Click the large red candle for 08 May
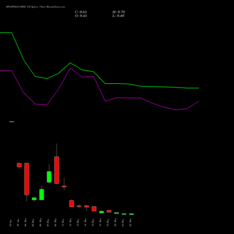 [57, 170]
